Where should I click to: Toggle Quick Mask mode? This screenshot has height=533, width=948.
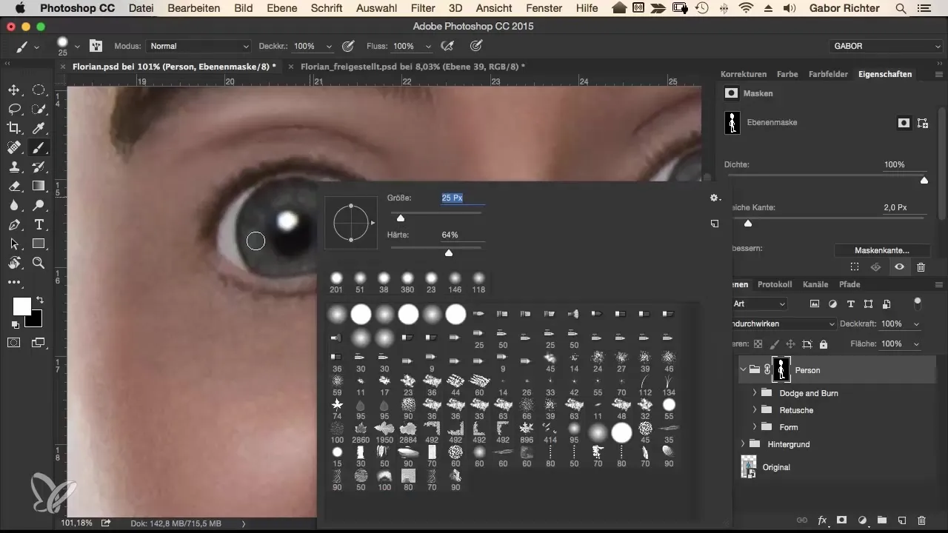click(x=14, y=343)
